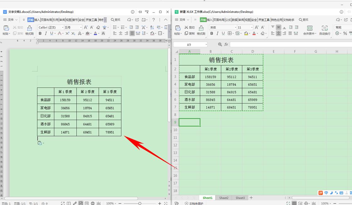The width and height of the screenshot is (352, 205).
Task: Toggle italic formatting in the Word document
Action: pyautogui.click(x=46, y=33)
